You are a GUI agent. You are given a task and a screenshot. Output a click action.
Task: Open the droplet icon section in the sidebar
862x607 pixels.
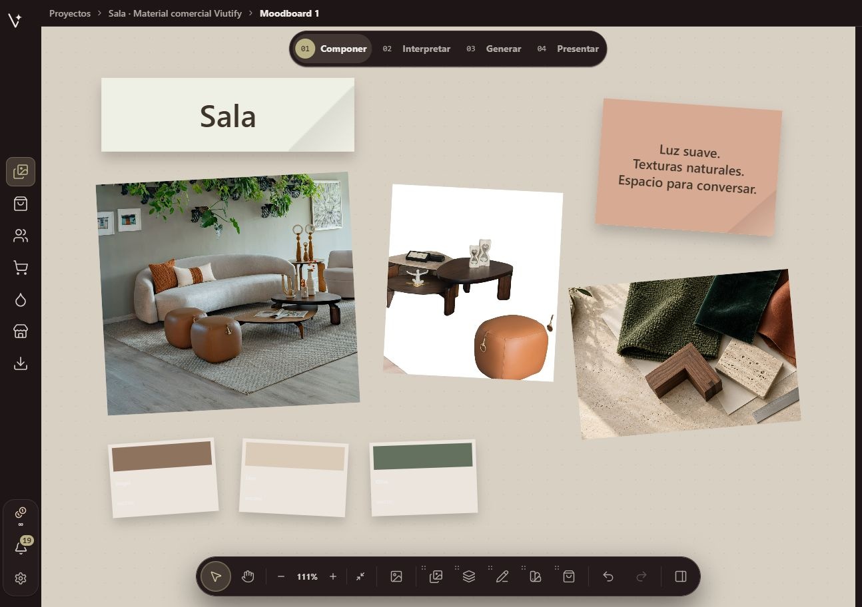[21, 300]
